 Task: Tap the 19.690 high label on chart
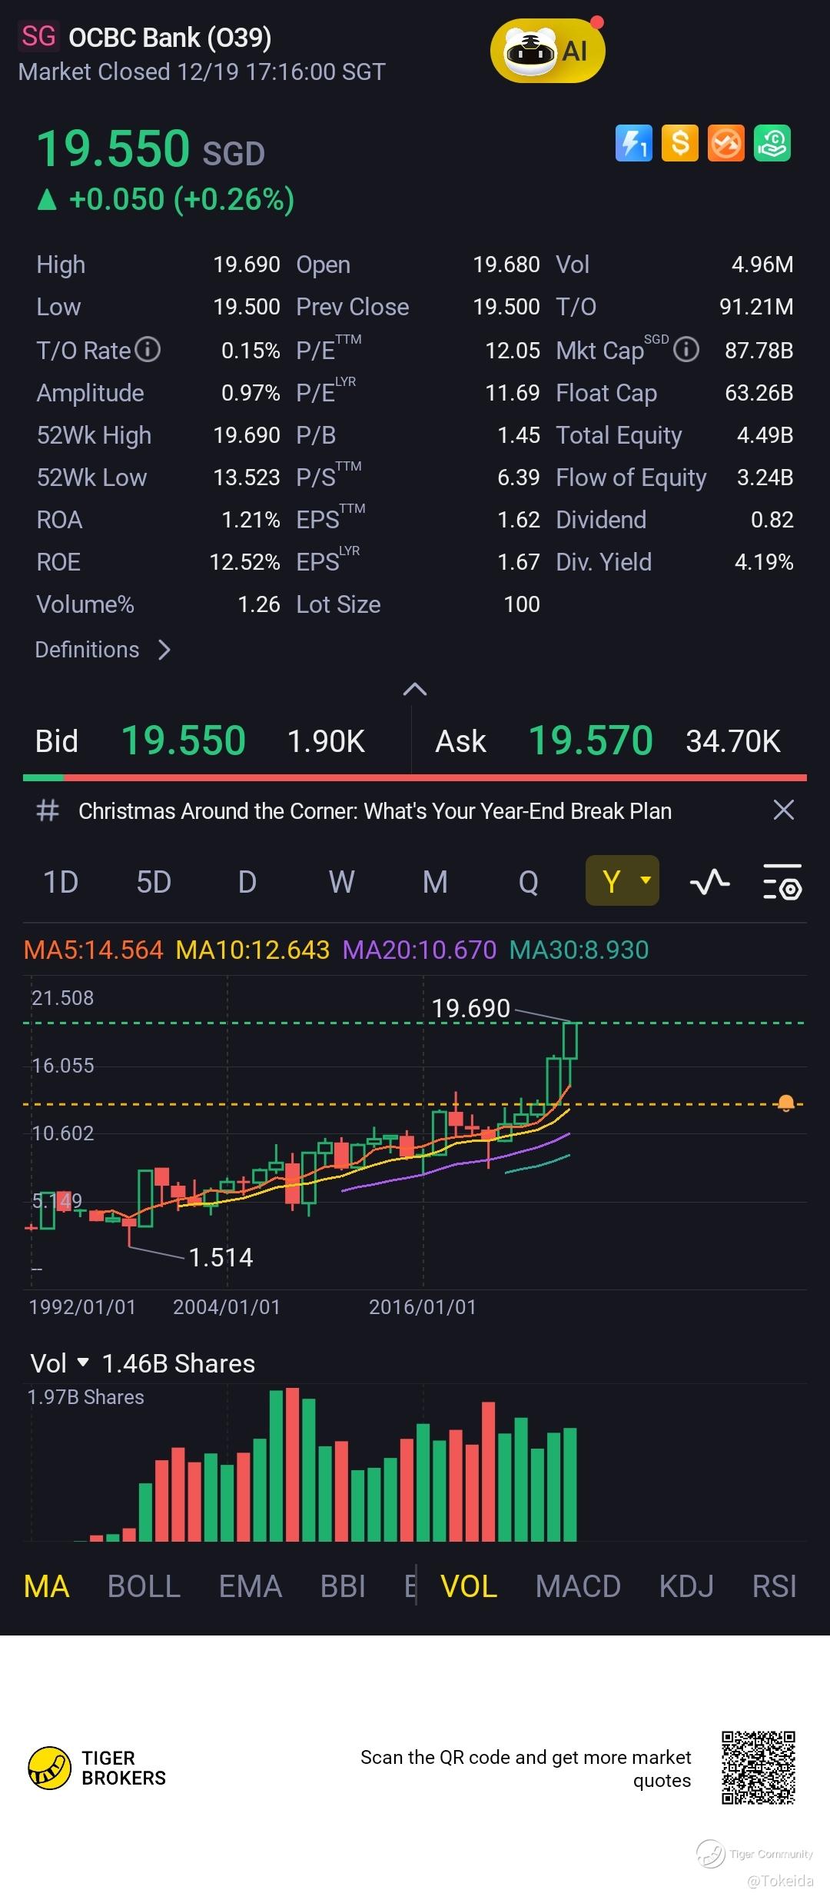[471, 1008]
